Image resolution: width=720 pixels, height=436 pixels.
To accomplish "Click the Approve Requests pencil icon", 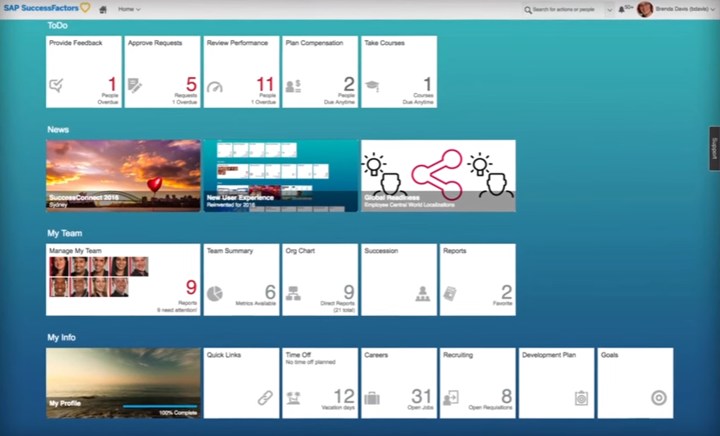I will pyautogui.click(x=135, y=86).
